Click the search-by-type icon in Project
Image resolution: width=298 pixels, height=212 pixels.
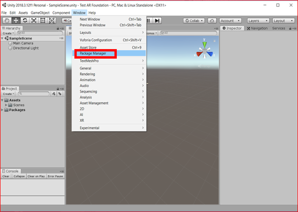(x=54, y=94)
